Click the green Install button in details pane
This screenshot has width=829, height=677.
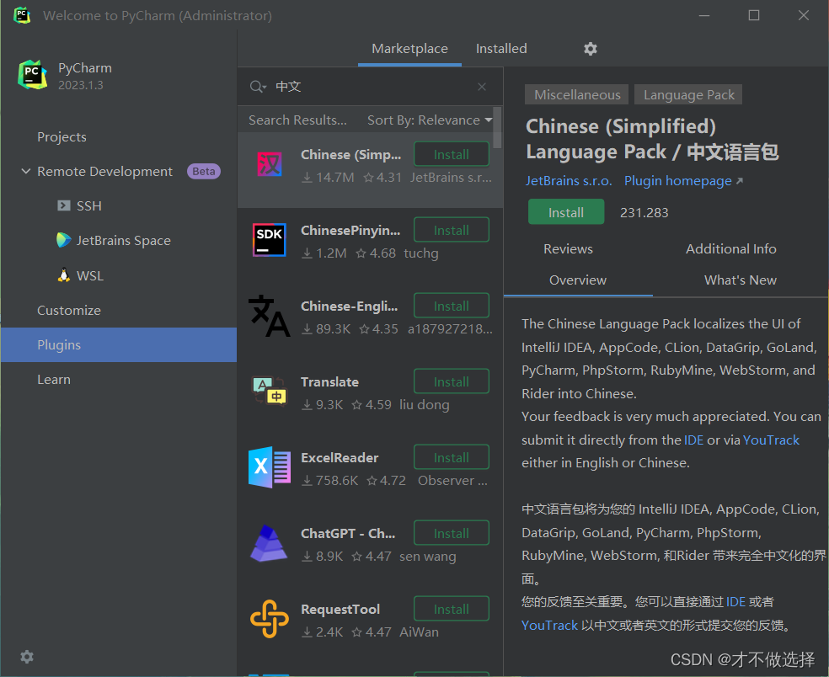[566, 212]
